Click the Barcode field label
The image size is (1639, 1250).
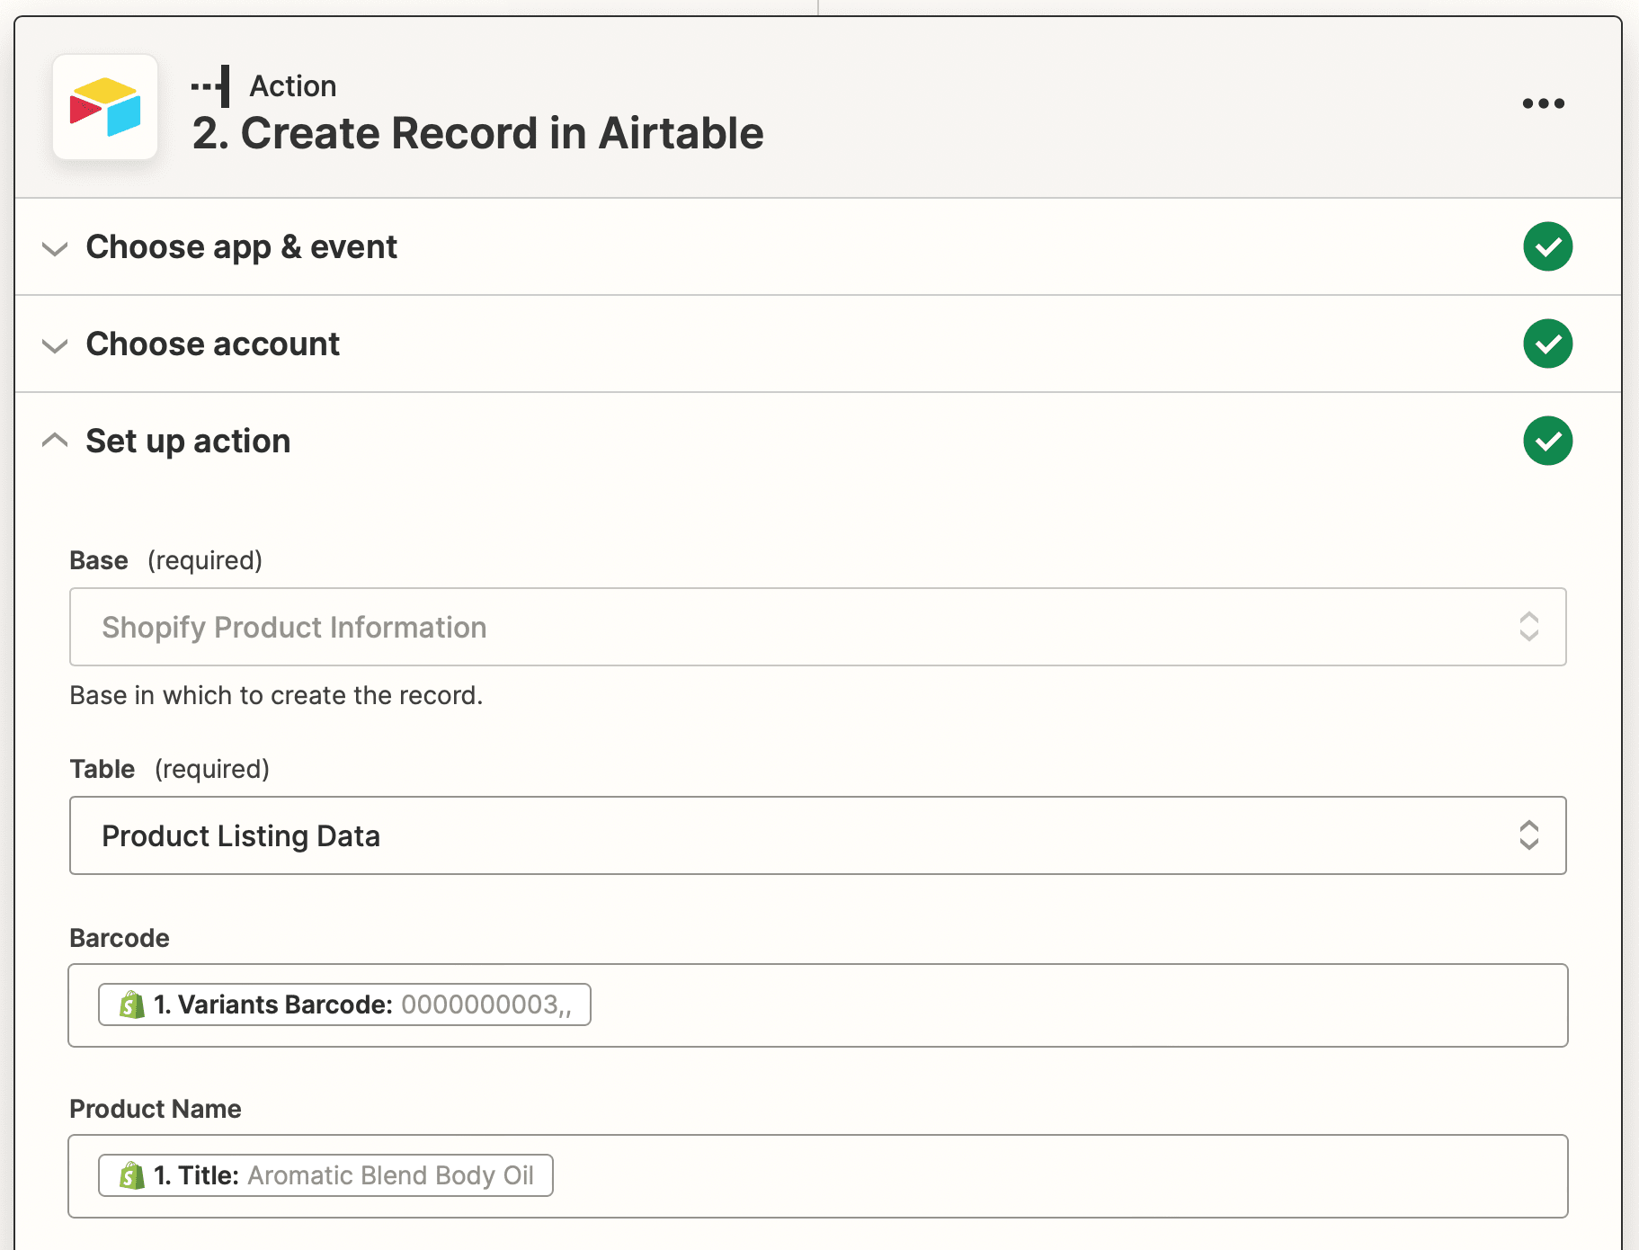pyautogui.click(x=120, y=938)
